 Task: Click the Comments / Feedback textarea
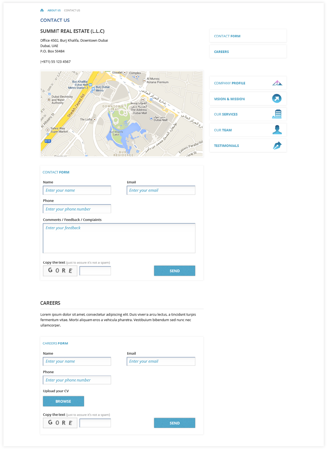click(119, 238)
